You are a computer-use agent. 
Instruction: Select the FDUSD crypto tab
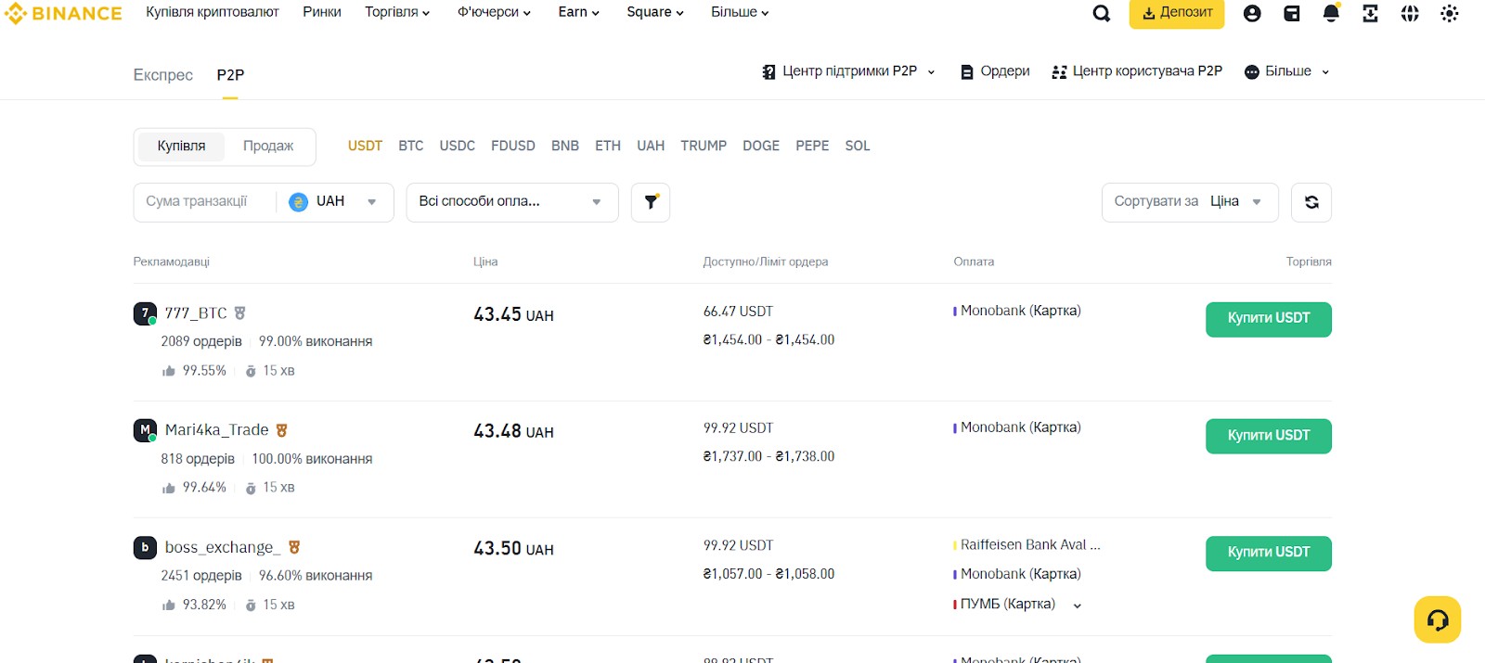[513, 147]
